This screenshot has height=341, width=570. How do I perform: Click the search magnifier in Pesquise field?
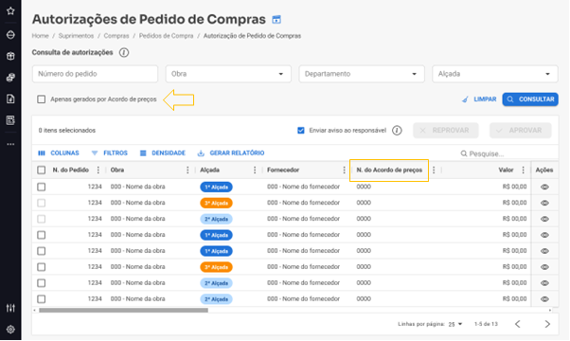coord(464,153)
